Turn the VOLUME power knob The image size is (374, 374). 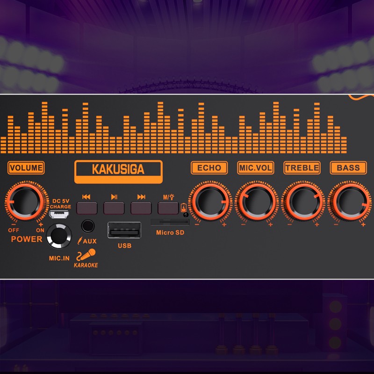coord(26,201)
